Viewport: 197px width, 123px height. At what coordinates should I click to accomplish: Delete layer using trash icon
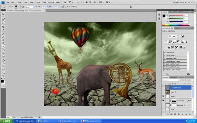coord(190,114)
